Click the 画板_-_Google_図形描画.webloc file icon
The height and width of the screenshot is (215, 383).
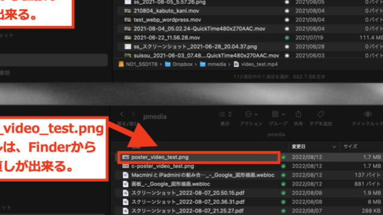[x=126, y=184]
